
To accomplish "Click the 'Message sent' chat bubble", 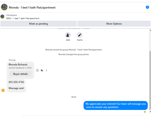I will pos(16,89).
